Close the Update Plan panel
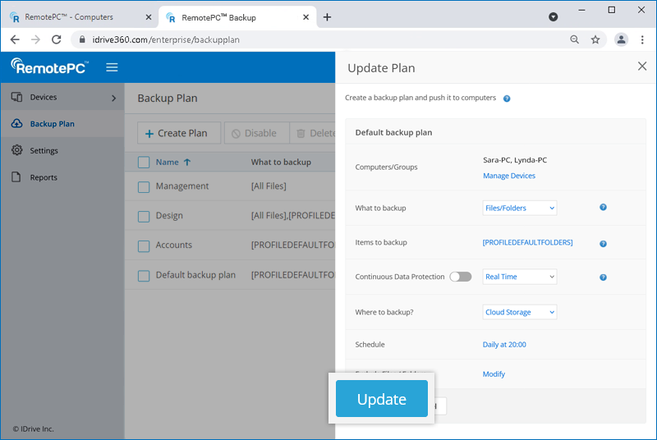The width and height of the screenshot is (657, 440). tap(642, 66)
